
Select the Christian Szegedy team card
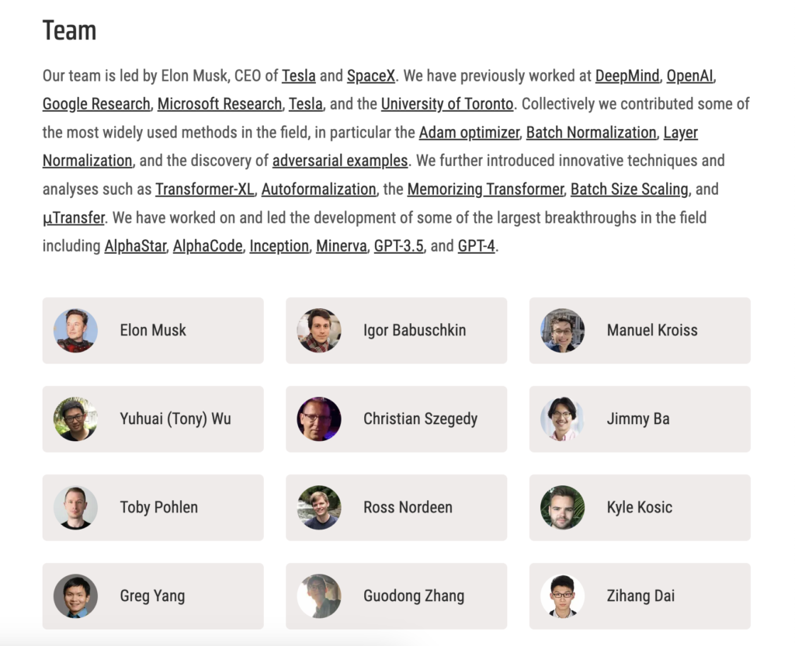[396, 419]
